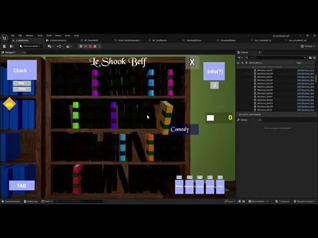Switch to the Content Browser tab
Screen dimensions: 318x238
tap(56, 40)
